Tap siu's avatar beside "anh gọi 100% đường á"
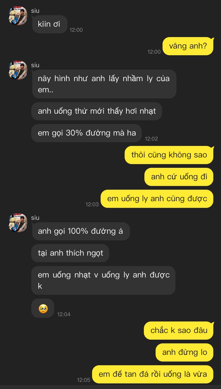This screenshot has width=221, height=389. point(18,223)
